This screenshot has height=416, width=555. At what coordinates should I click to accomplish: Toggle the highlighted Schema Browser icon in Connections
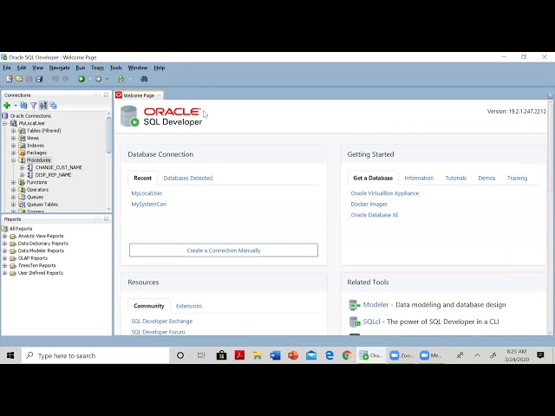pyautogui.click(x=43, y=106)
